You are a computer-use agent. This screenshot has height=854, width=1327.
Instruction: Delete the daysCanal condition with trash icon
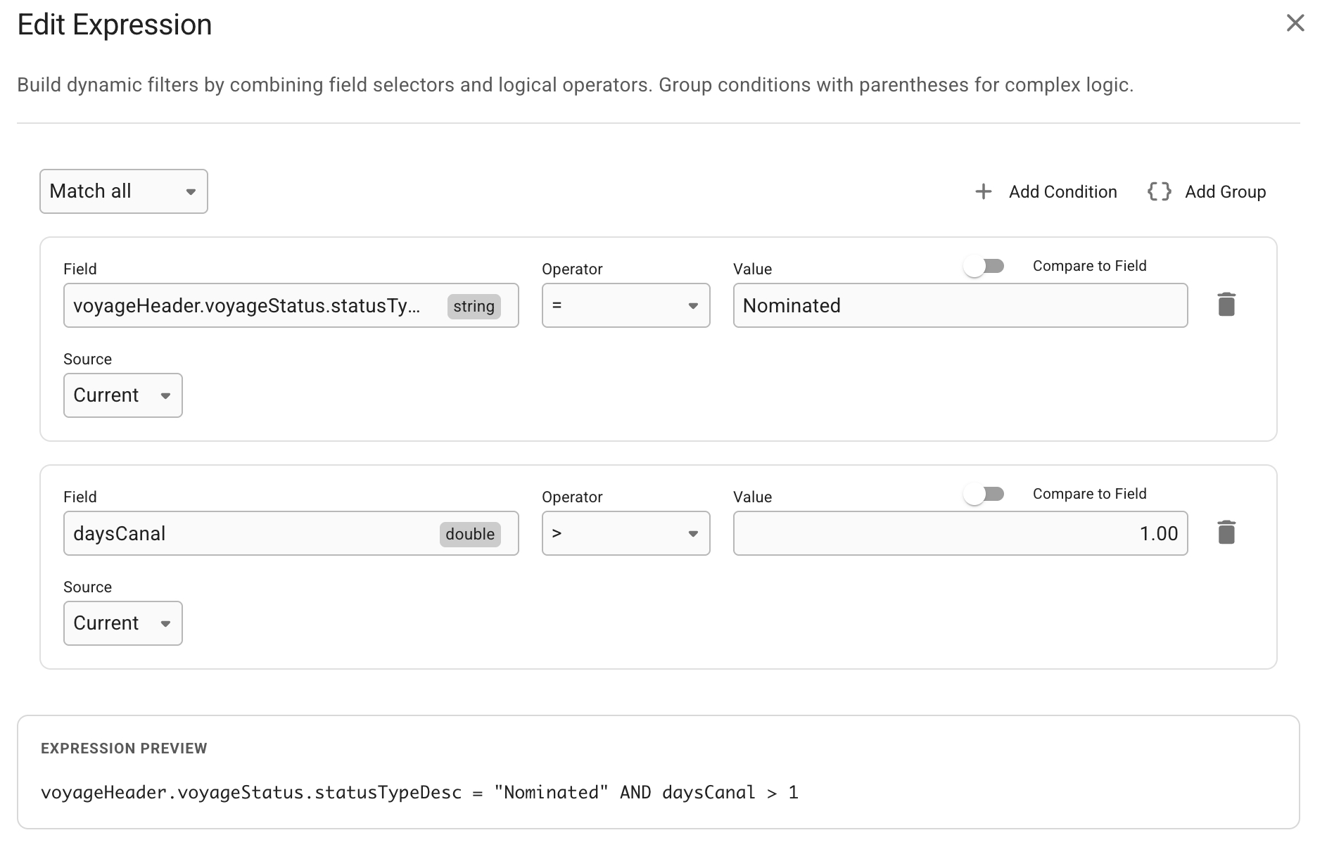1226,533
